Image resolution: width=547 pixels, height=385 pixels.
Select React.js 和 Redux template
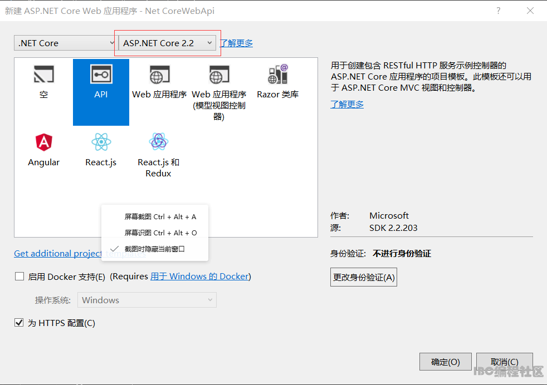158,155
